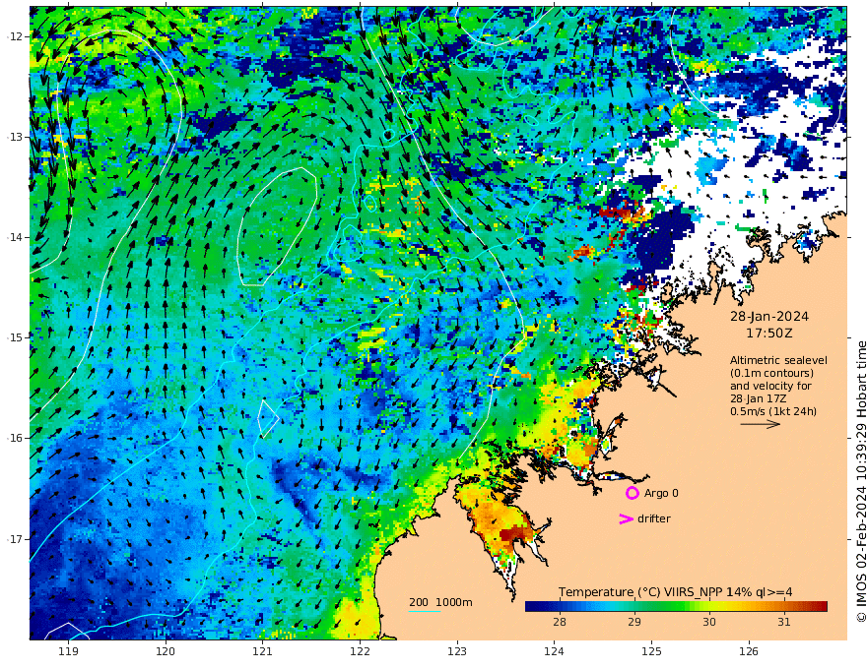The height and width of the screenshot is (669, 867).
Task: Click the 0.5m/s velocity scale arrow
Action: click(761, 424)
